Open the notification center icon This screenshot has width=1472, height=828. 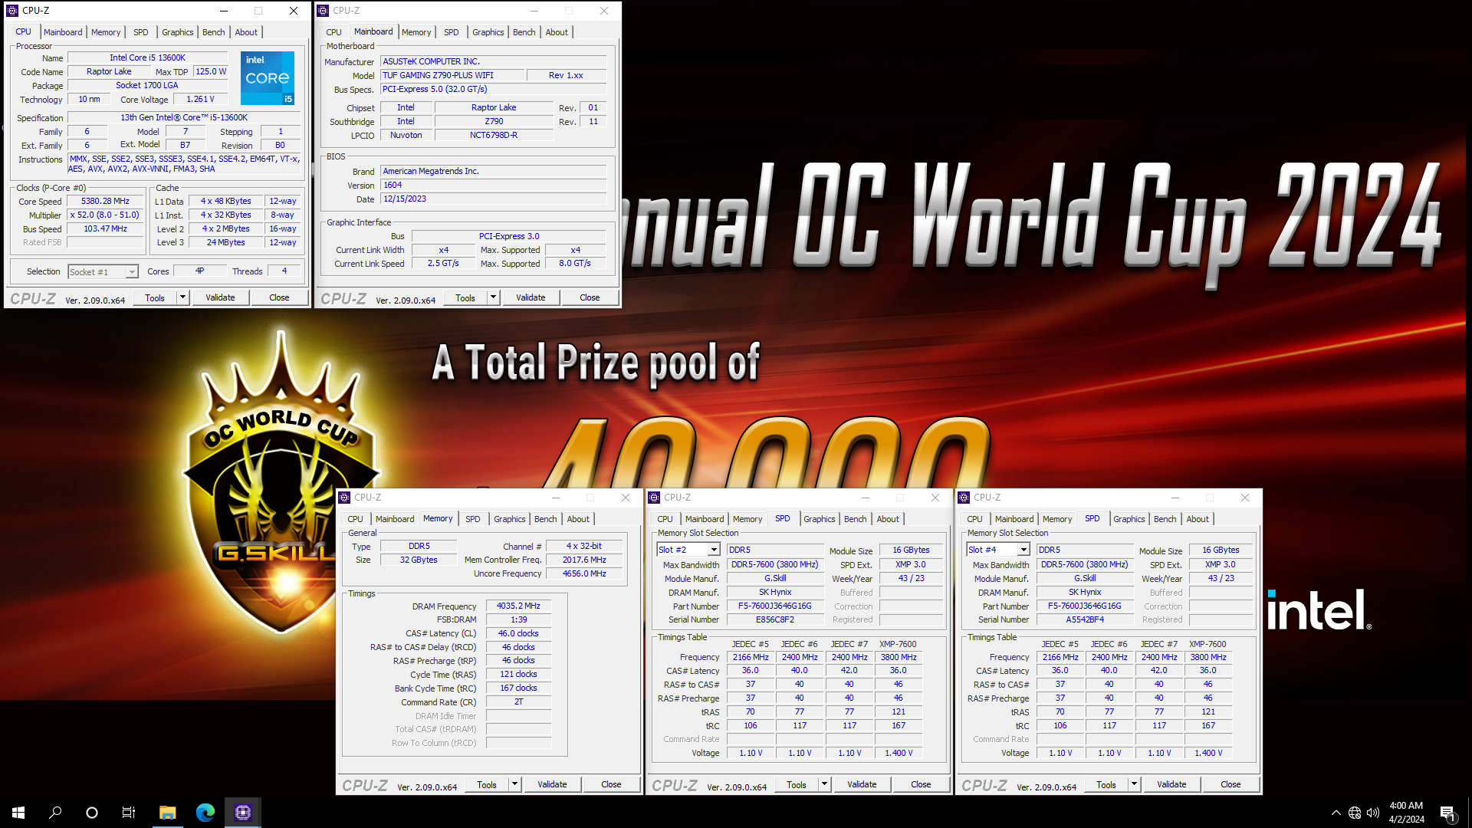1447,813
